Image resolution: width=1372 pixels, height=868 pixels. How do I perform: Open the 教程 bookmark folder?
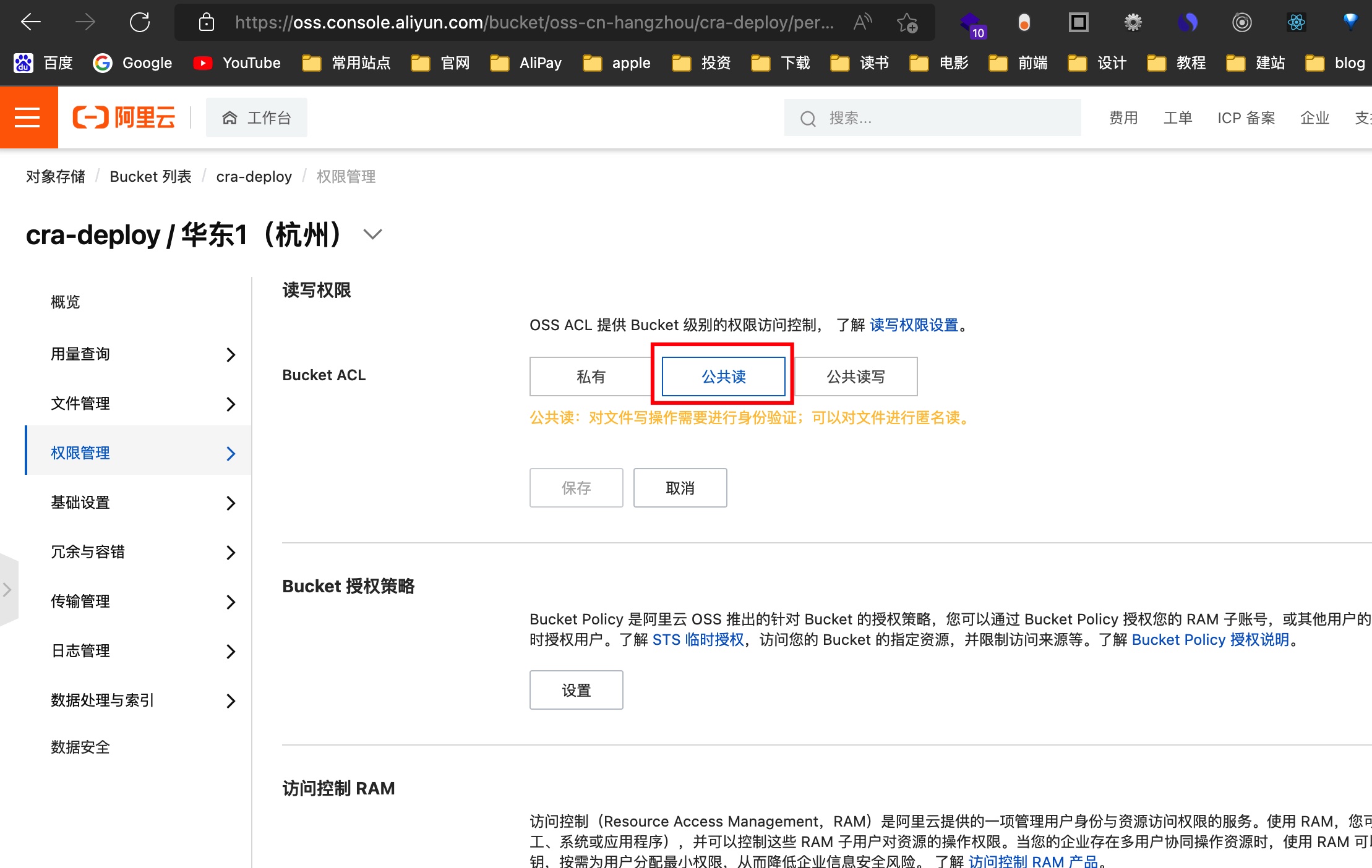[x=1177, y=63]
